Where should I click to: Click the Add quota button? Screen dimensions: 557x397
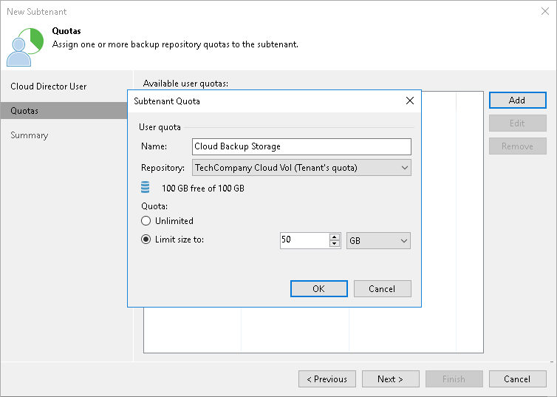[518, 101]
